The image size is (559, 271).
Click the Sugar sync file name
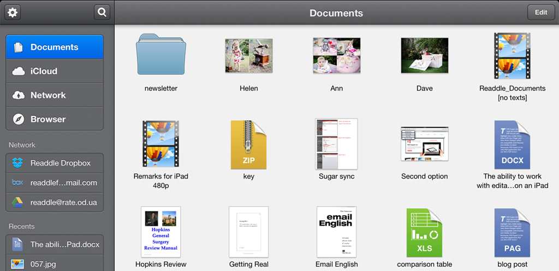(x=336, y=176)
